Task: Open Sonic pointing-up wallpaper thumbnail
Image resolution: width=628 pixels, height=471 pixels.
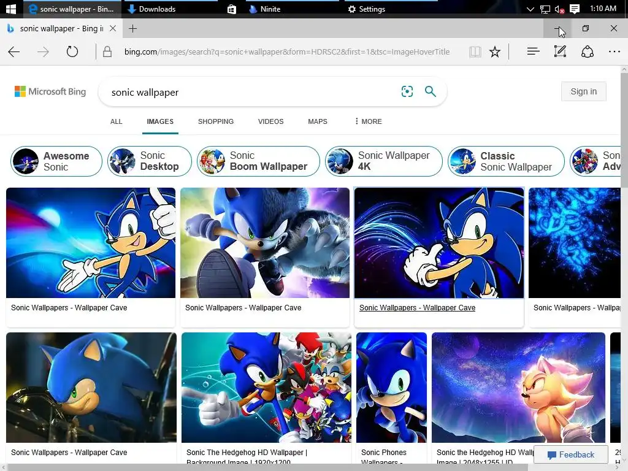Action: [91, 243]
